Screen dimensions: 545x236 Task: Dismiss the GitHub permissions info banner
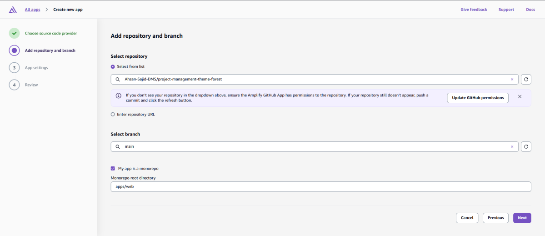(x=520, y=96)
